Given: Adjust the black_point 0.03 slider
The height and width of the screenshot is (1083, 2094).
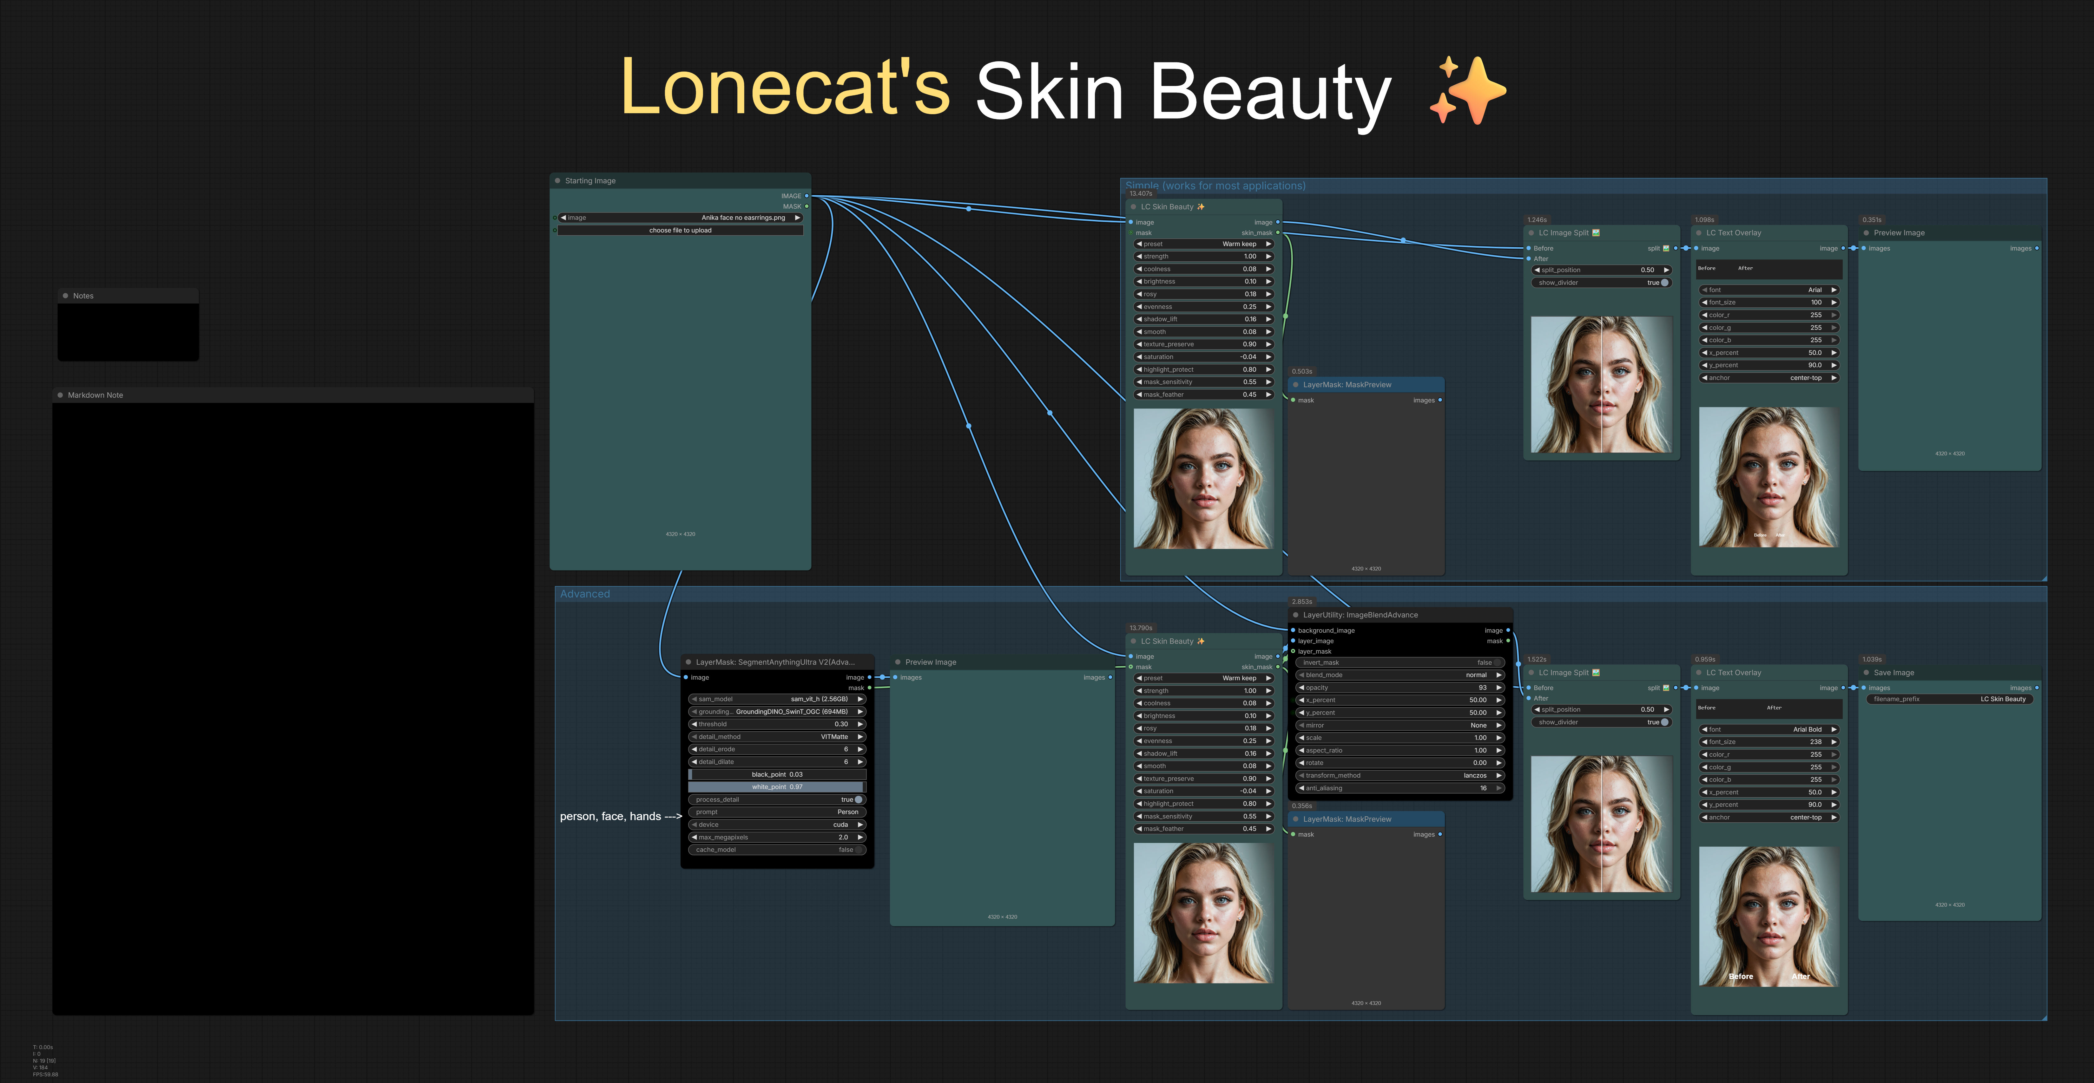Looking at the screenshot, I should [777, 774].
